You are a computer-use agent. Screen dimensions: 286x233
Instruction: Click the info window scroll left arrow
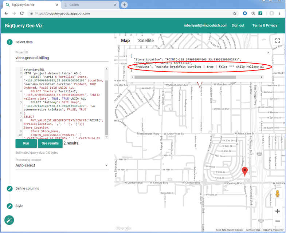(133, 77)
